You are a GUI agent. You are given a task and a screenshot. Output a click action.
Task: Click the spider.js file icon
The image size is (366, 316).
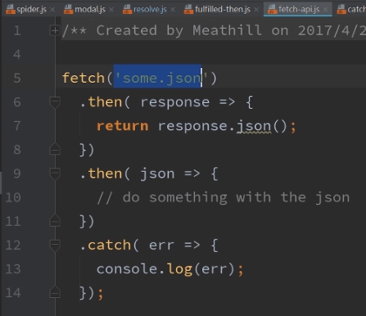pos(11,10)
